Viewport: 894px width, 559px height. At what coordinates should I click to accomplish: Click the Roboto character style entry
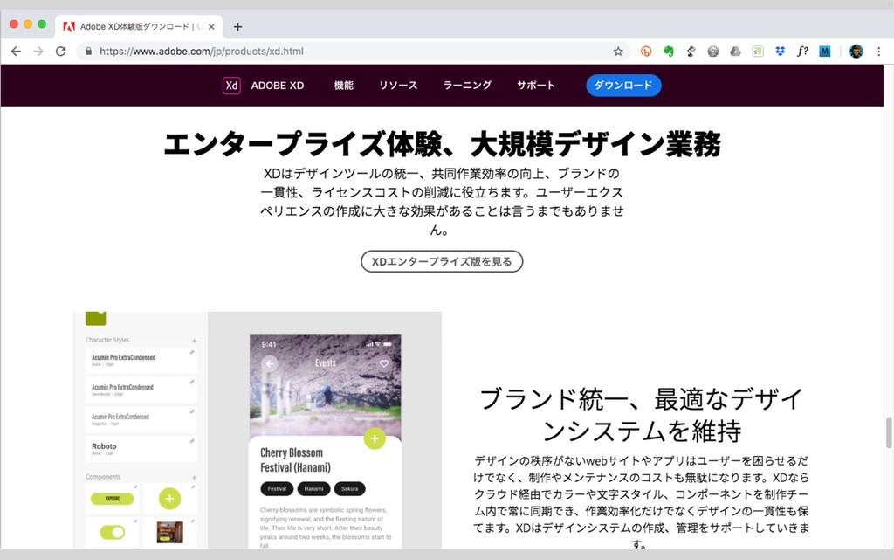coord(141,449)
